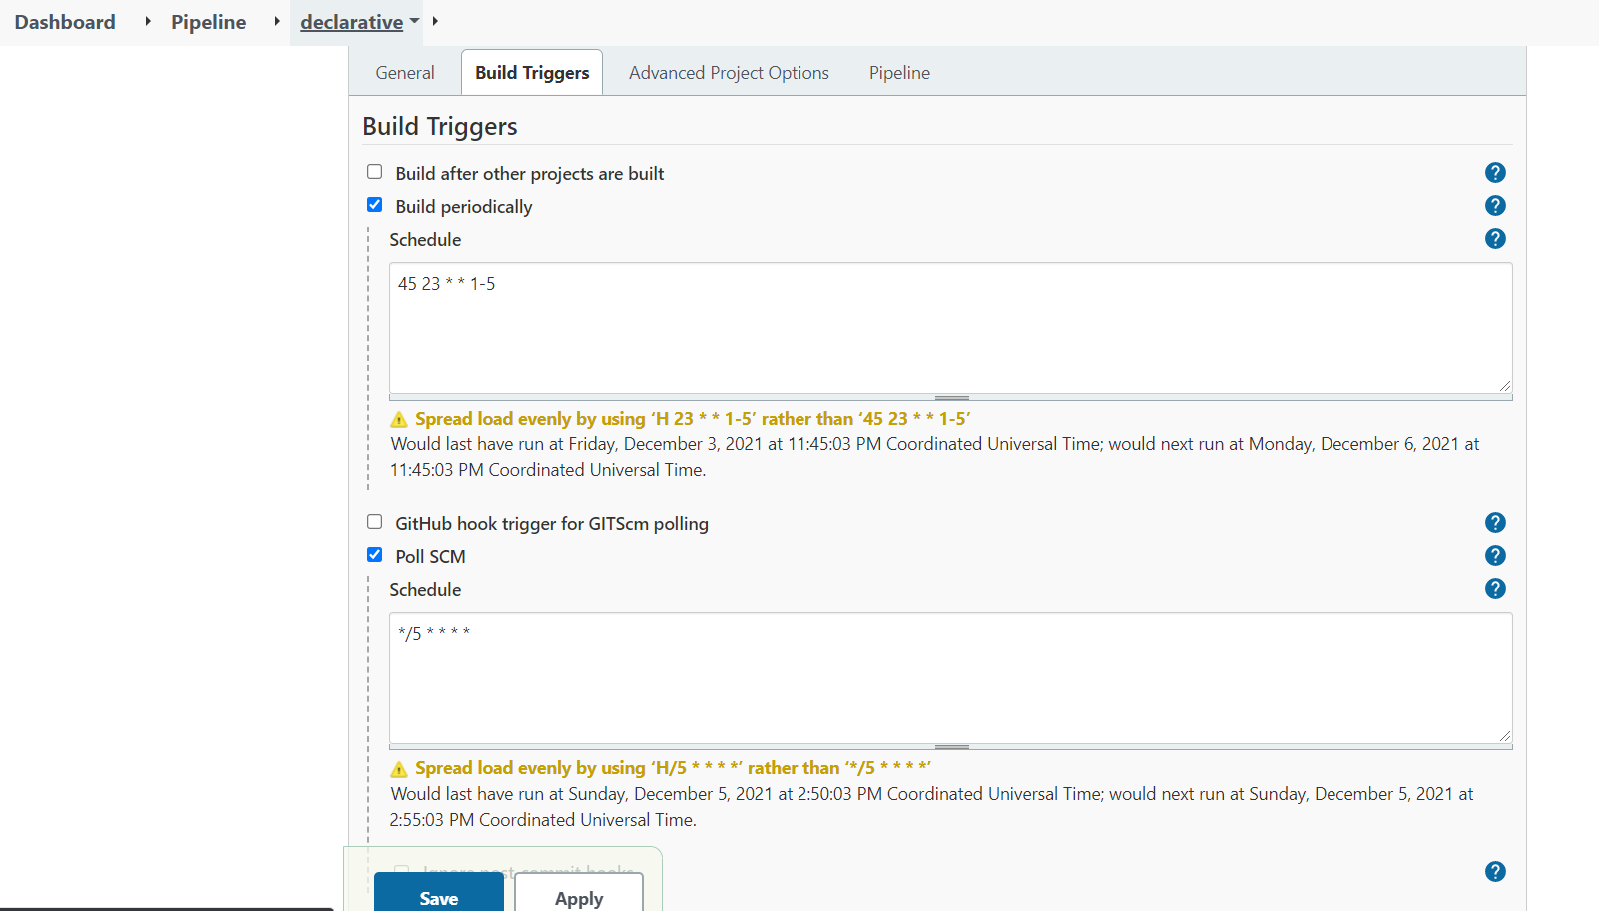Click the help icon beside Ignore post-commit hooks
The width and height of the screenshot is (1599, 911).
pyautogui.click(x=1494, y=872)
